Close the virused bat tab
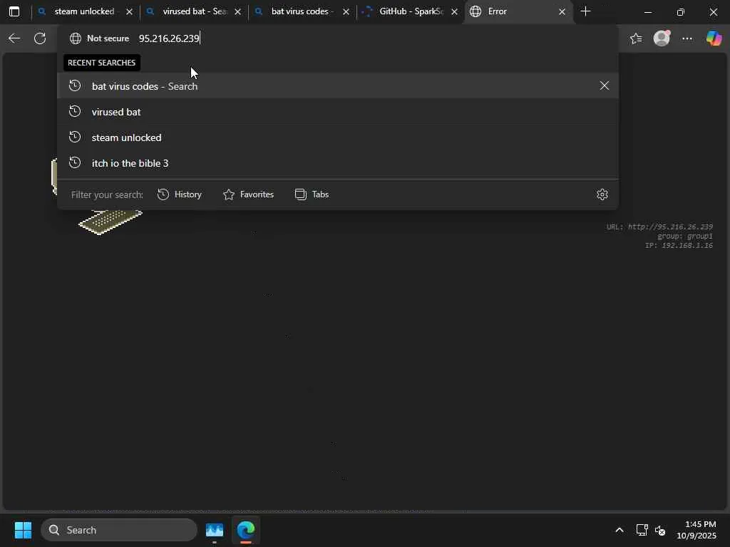Image resolution: width=730 pixels, height=547 pixels. click(238, 11)
